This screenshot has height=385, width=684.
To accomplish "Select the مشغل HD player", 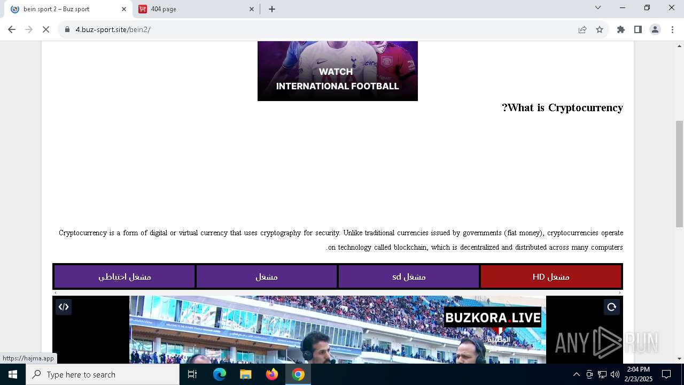I will click(551, 276).
